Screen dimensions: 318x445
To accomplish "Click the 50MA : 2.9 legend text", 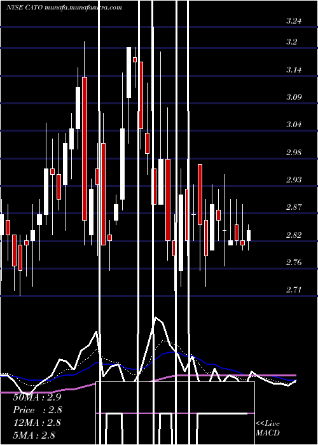I will click(37, 397).
